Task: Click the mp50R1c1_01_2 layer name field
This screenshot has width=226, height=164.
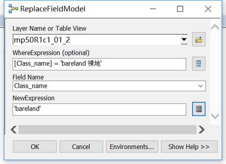Action: pos(97,40)
